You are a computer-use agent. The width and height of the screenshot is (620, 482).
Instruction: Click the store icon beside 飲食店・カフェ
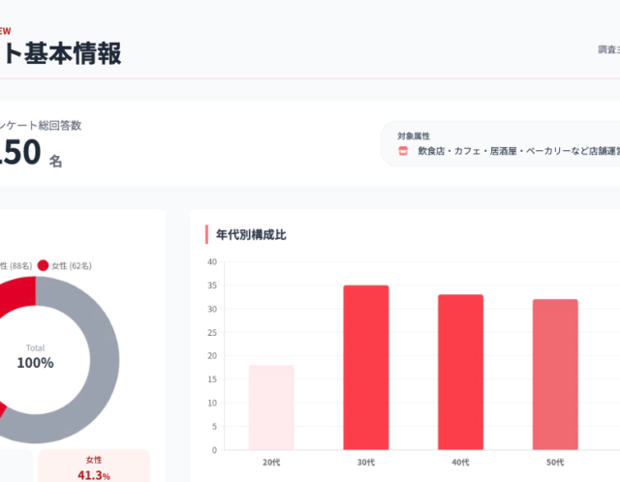pos(403,151)
